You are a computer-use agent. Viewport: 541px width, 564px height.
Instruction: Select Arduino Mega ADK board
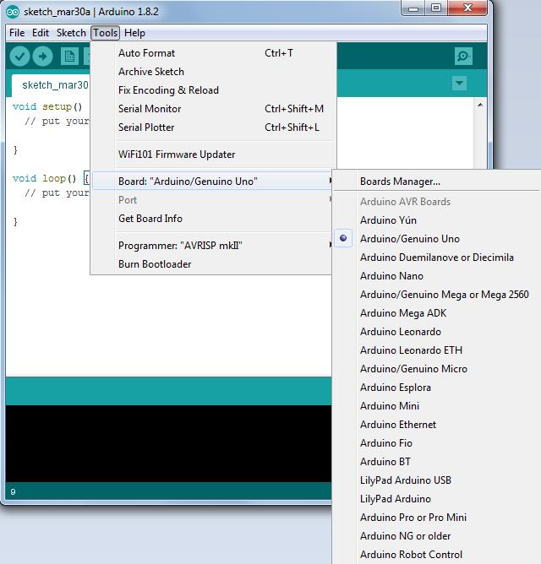pos(437,313)
